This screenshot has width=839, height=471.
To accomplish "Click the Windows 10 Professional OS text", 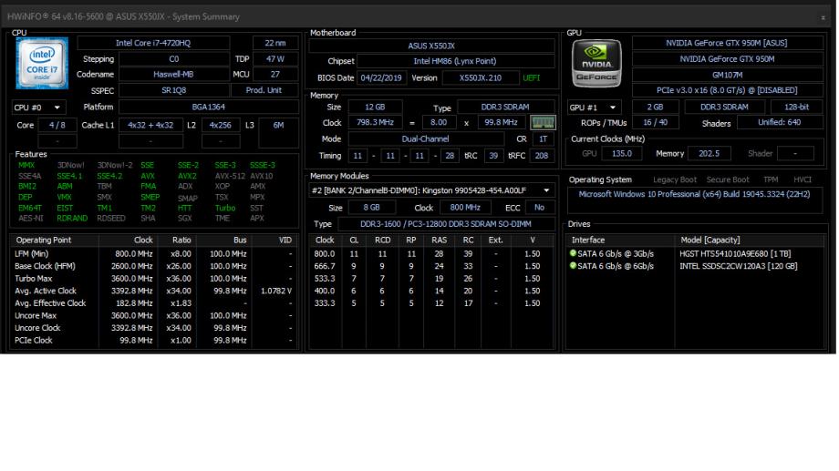I will pyautogui.click(x=695, y=194).
